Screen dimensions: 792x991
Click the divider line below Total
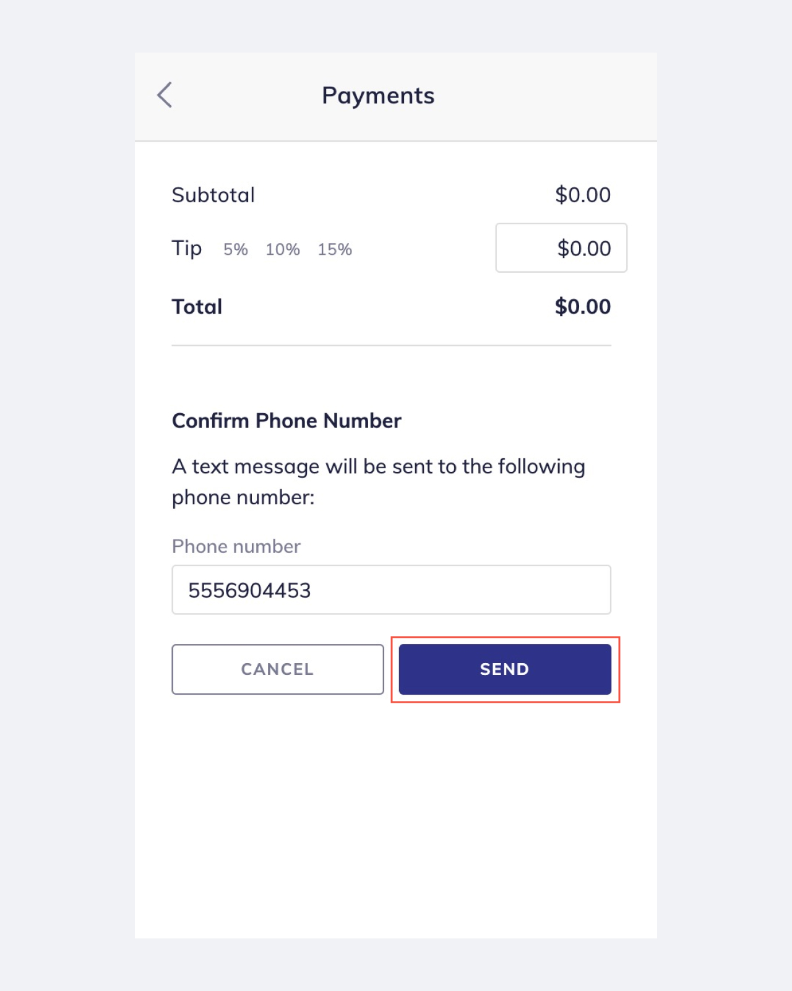coord(391,345)
